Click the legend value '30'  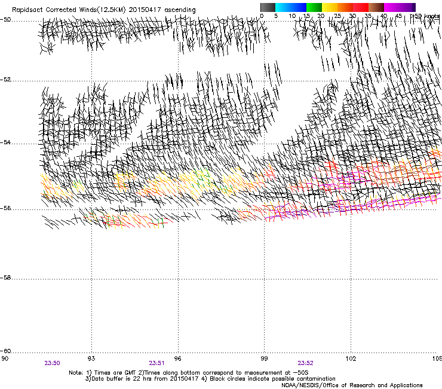pos(352,16)
